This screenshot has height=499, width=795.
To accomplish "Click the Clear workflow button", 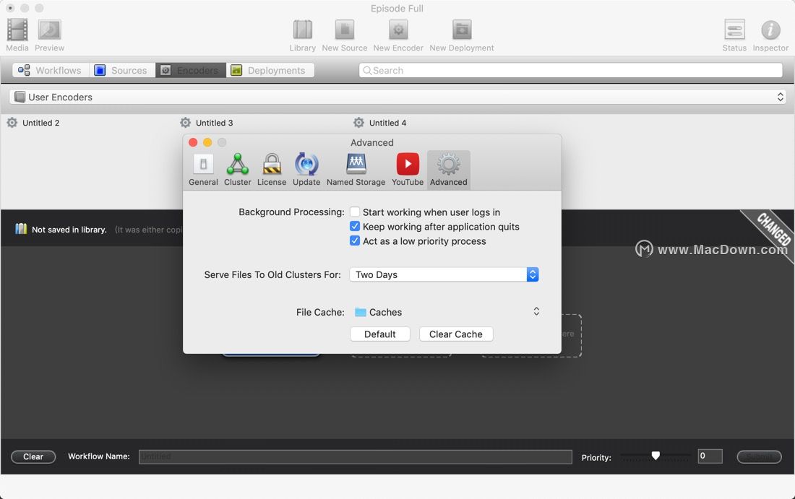I will [33, 456].
